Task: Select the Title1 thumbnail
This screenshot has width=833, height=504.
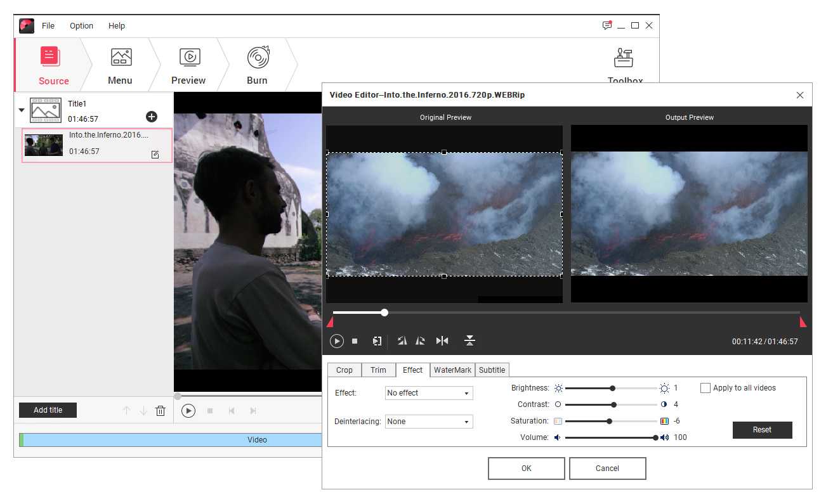Action: coord(46,110)
